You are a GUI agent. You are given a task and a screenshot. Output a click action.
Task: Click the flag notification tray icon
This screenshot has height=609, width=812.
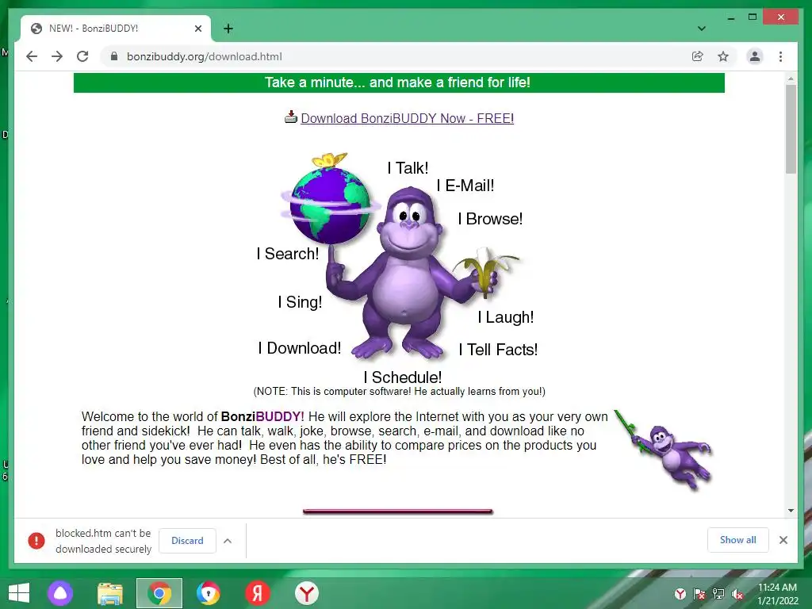point(699,594)
